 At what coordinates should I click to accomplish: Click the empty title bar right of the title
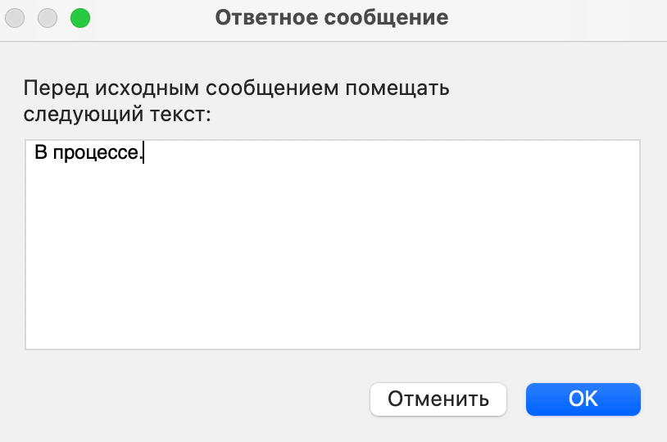(x=553, y=19)
